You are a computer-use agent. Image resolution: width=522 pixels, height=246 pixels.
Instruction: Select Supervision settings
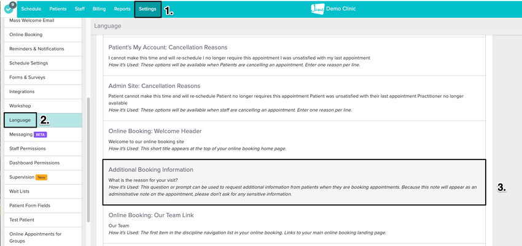coord(43,177)
